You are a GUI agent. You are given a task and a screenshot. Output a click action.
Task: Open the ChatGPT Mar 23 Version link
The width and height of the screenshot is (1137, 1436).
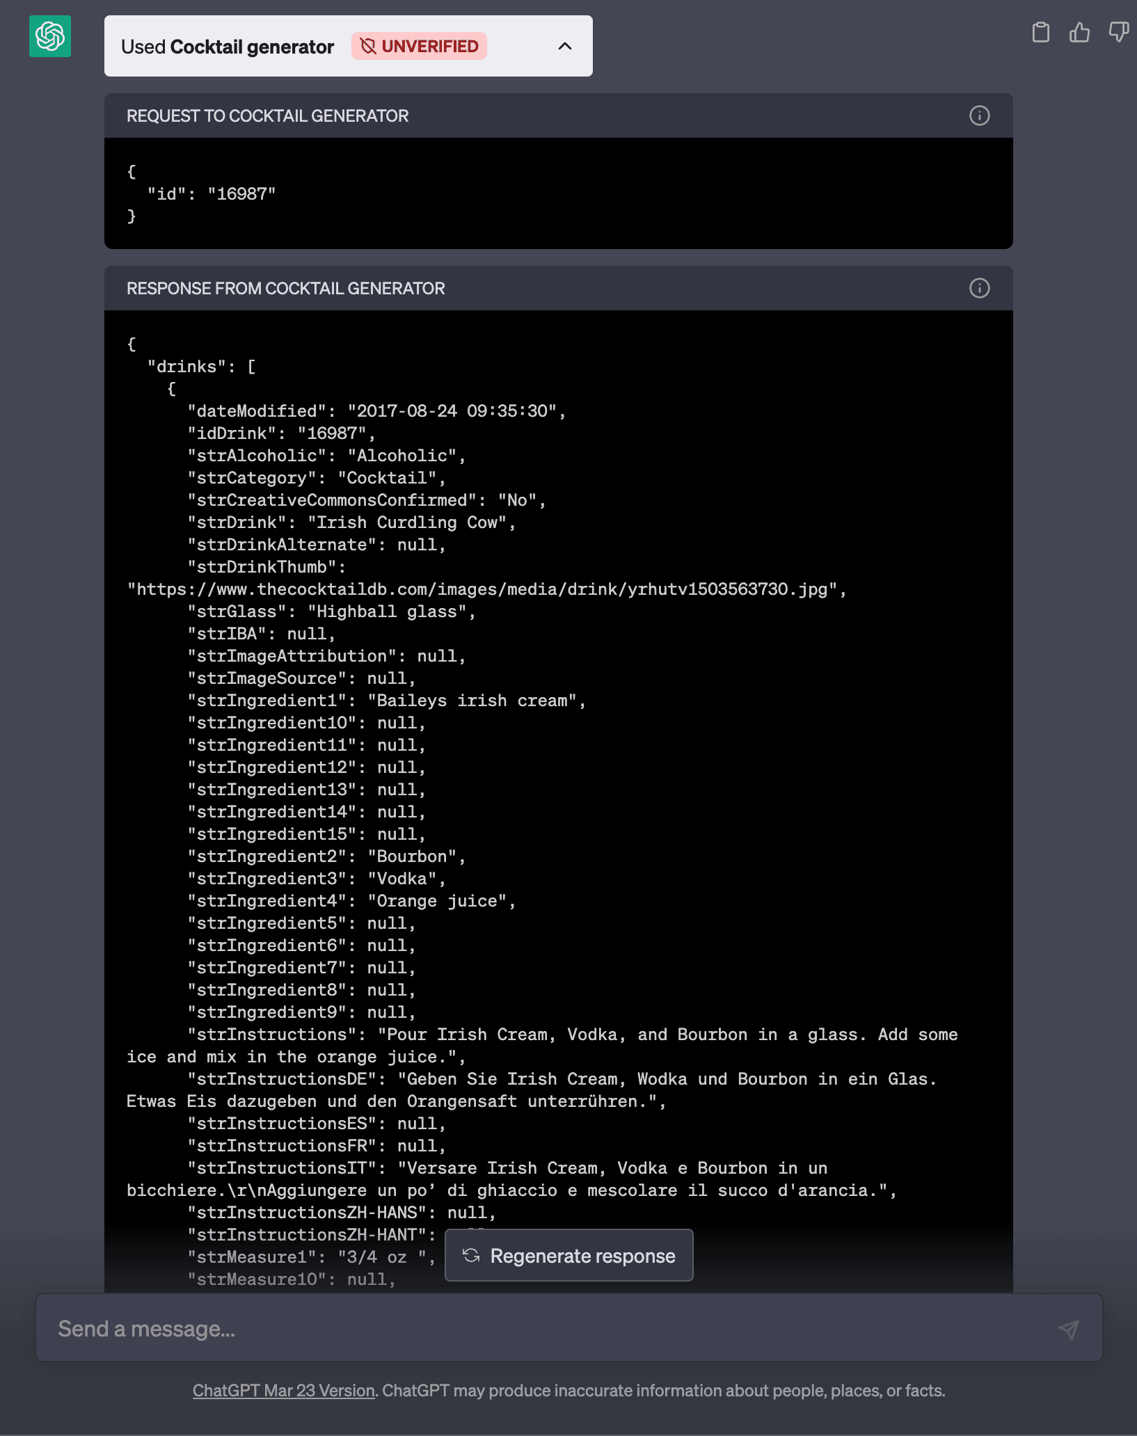tap(283, 1391)
